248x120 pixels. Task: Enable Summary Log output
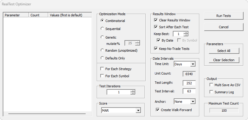pyautogui.click(x=211, y=92)
